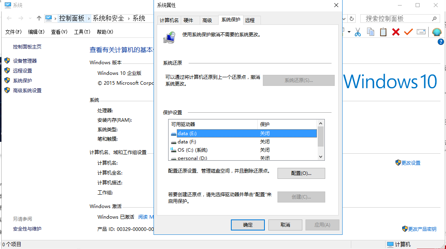Select the personal (D:) drive row
446x249 pixels.
click(244, 158)
